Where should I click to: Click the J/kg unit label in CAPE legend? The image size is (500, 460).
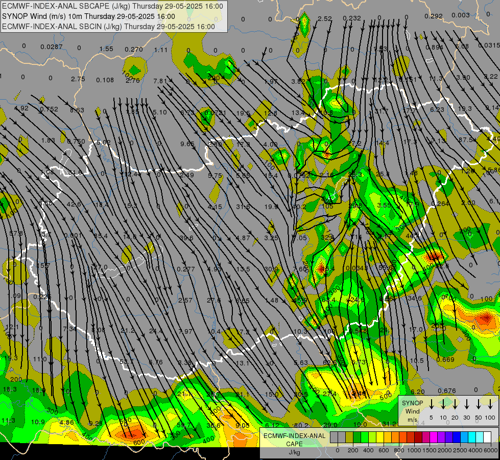[294, 452]
